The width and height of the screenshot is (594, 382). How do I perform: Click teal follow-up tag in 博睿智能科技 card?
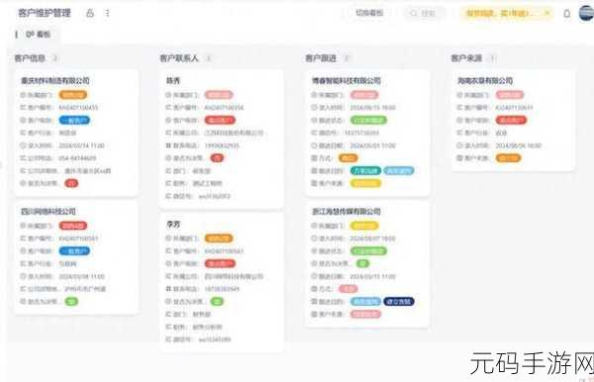[x=365, y=171]
